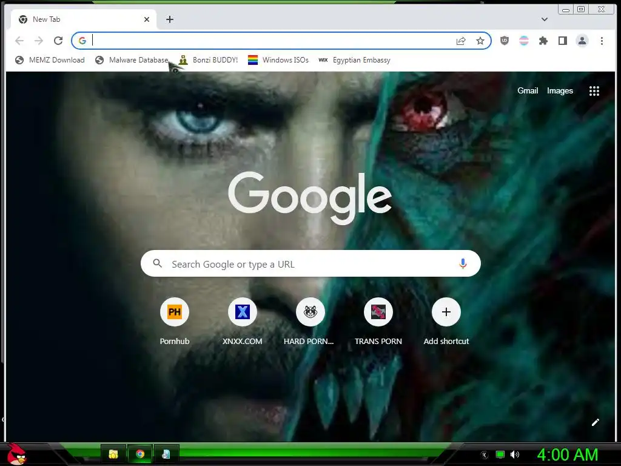
Task: Open the Egyptian Embassy bookmark
Action: (x=354, y=60)
